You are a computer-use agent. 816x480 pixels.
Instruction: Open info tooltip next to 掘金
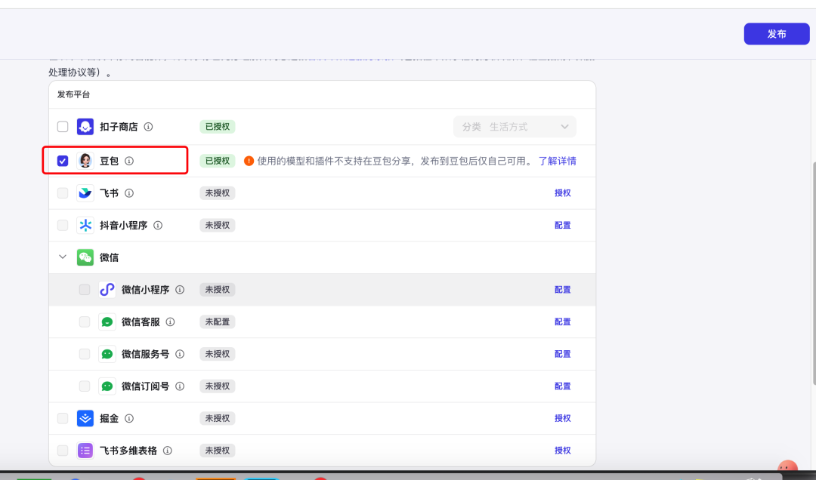click(129, 418)
